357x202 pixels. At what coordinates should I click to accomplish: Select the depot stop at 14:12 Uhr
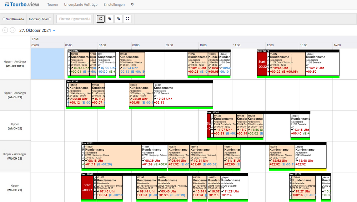(x=322, y=64)
